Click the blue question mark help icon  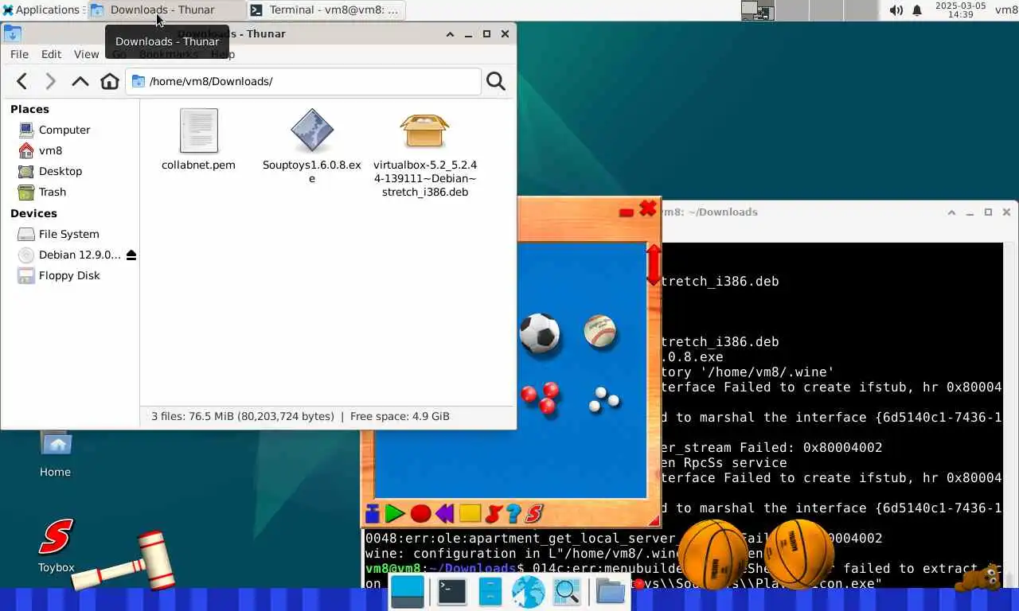(513, 514)
